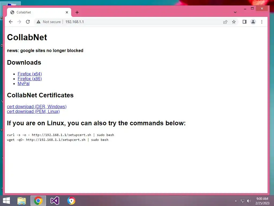Launch Visual Studio from the taskbar

pyautogui.click(x=55, y=201)
